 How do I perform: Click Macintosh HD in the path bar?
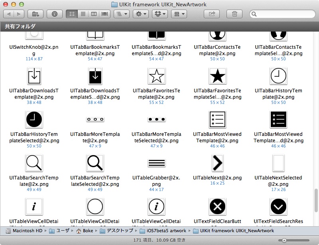[24, 231]
